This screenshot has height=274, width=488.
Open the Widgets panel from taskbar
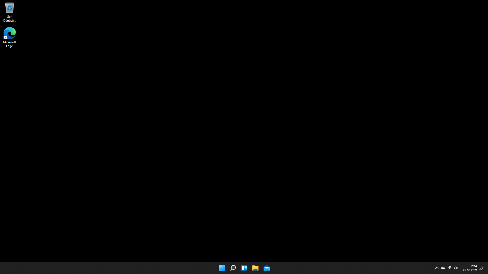tap(244, 268)
